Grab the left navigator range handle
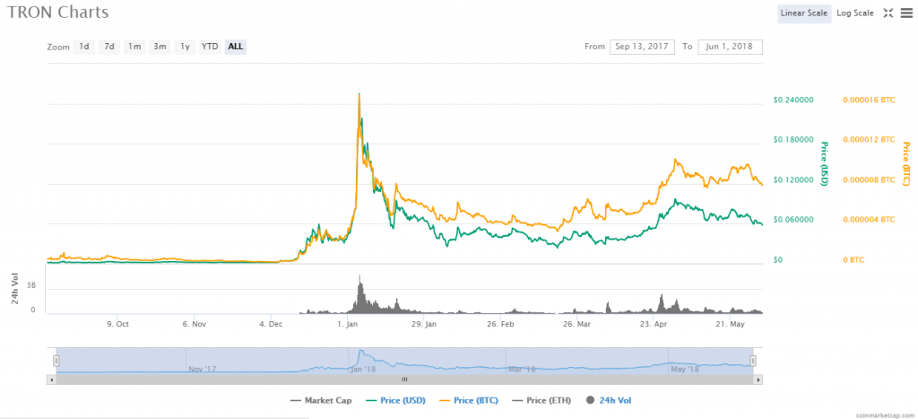918x419 pixels. pos(56,361)
